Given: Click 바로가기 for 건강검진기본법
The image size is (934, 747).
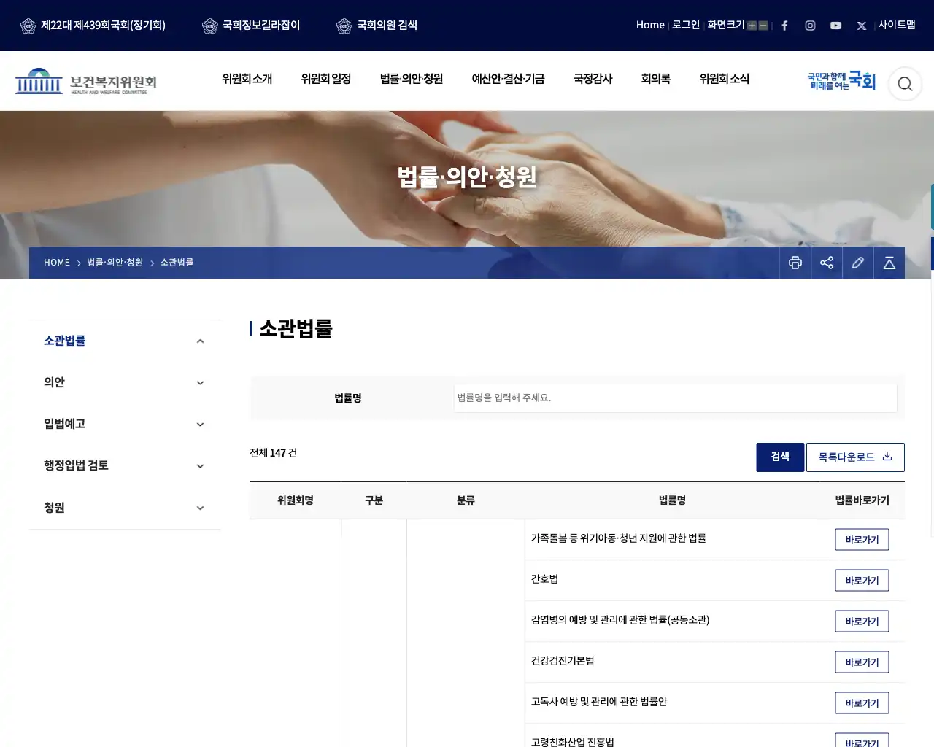Looking at the screenshot, I should point(862,662).
